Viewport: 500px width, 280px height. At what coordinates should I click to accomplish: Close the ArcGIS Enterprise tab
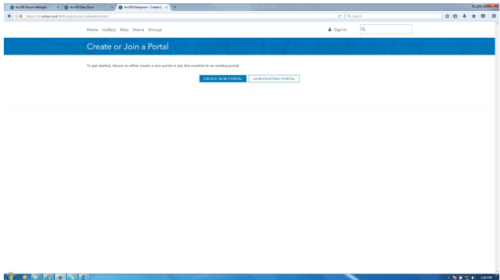click(x=166, y=7)
